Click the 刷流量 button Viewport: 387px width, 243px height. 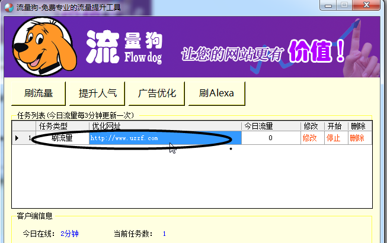point(39,93)
